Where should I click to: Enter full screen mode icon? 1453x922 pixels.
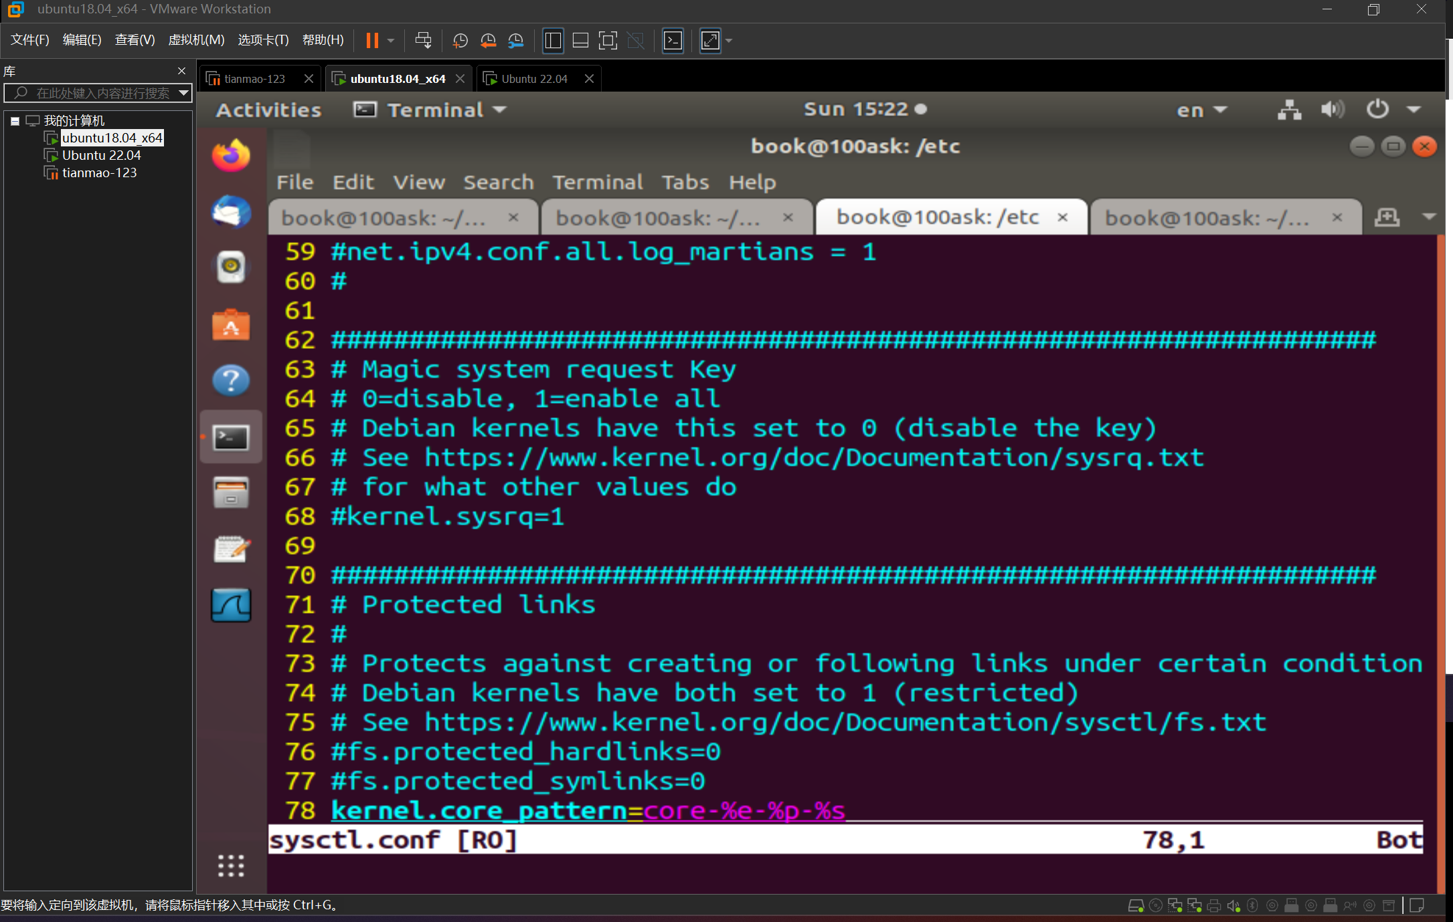click(608, 41)
